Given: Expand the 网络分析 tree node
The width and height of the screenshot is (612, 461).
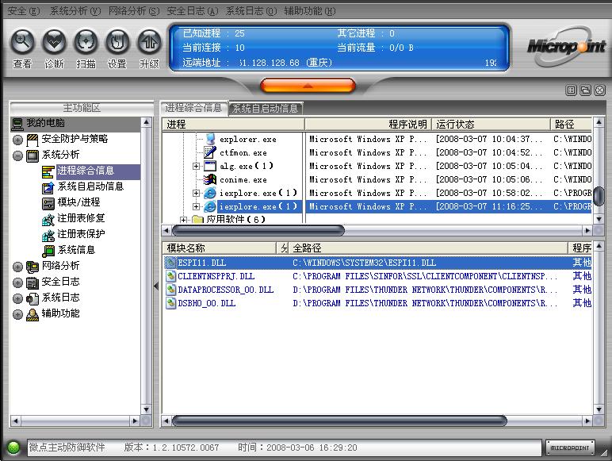Looking at the screenshot, I should tap(17, 267).
